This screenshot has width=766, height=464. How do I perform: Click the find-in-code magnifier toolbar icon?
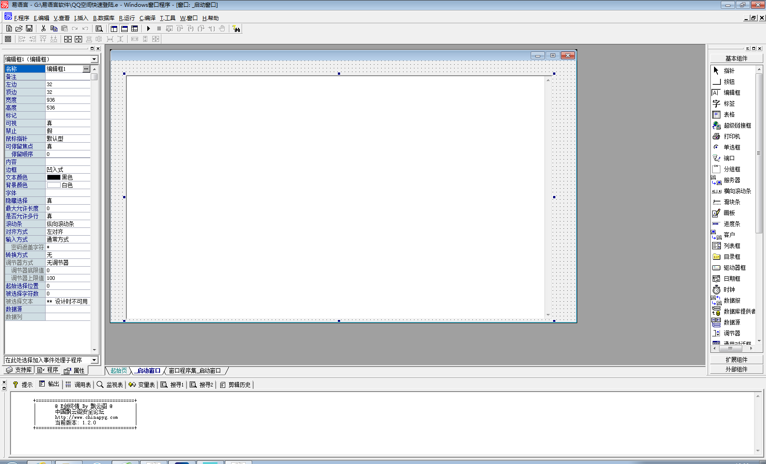pyautogui.click(x=99, y=29)
